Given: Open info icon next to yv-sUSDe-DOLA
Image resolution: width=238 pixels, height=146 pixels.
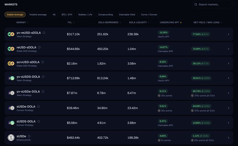Looking at the screenshot, I should point(43,92).
